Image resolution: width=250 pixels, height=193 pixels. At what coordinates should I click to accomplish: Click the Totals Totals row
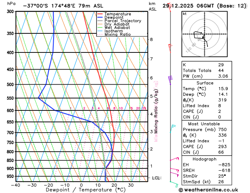coord(207,71)
